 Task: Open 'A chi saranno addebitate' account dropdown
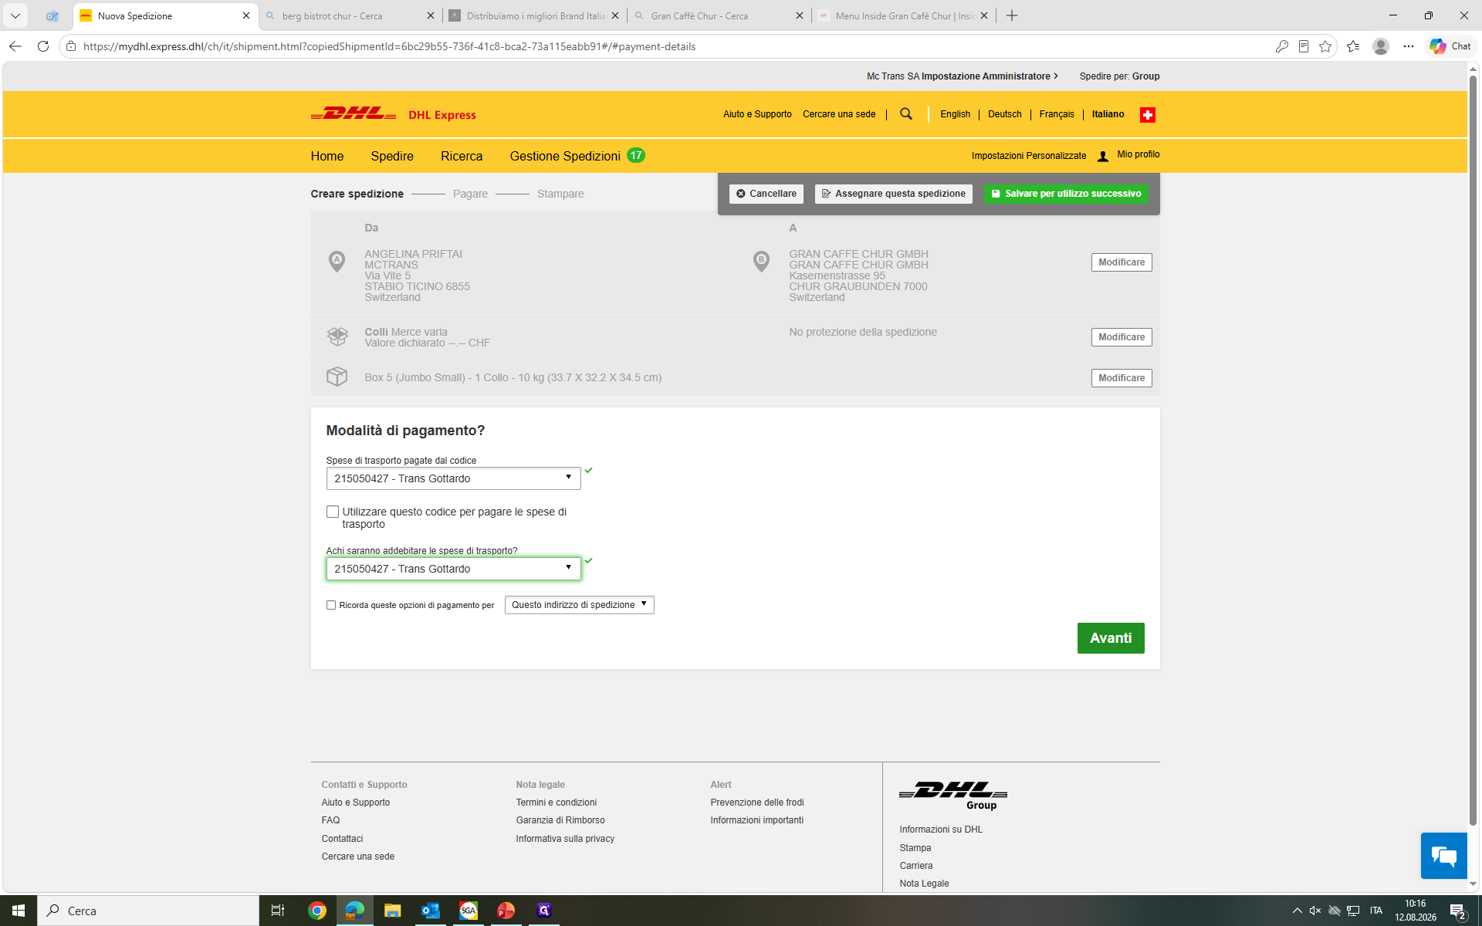point(453,569)
